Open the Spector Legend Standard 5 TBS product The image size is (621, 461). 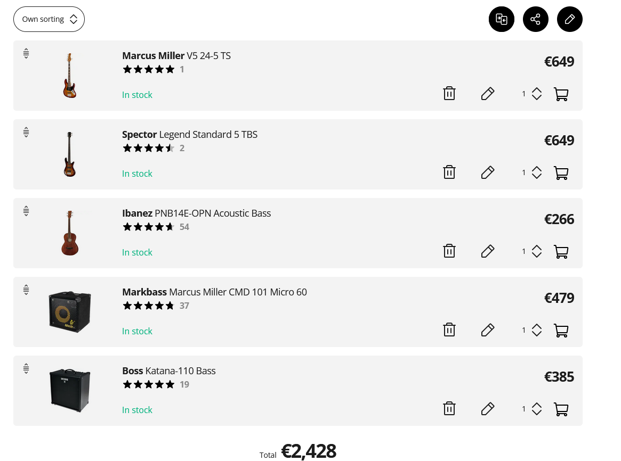click(x=190, y=135)
